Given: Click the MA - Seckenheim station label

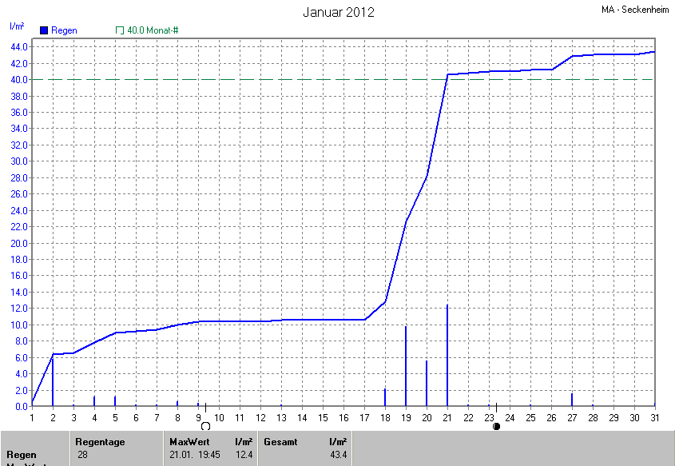Looking at the screenshot, I should point(635,10).
